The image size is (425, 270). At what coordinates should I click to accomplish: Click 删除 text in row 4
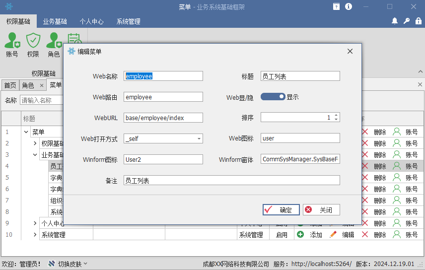click(380, 166)
